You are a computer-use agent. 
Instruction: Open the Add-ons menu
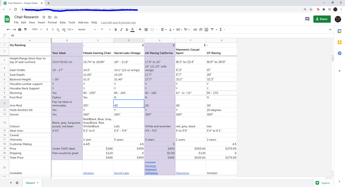pyautogui.click(x=83, y=22)
